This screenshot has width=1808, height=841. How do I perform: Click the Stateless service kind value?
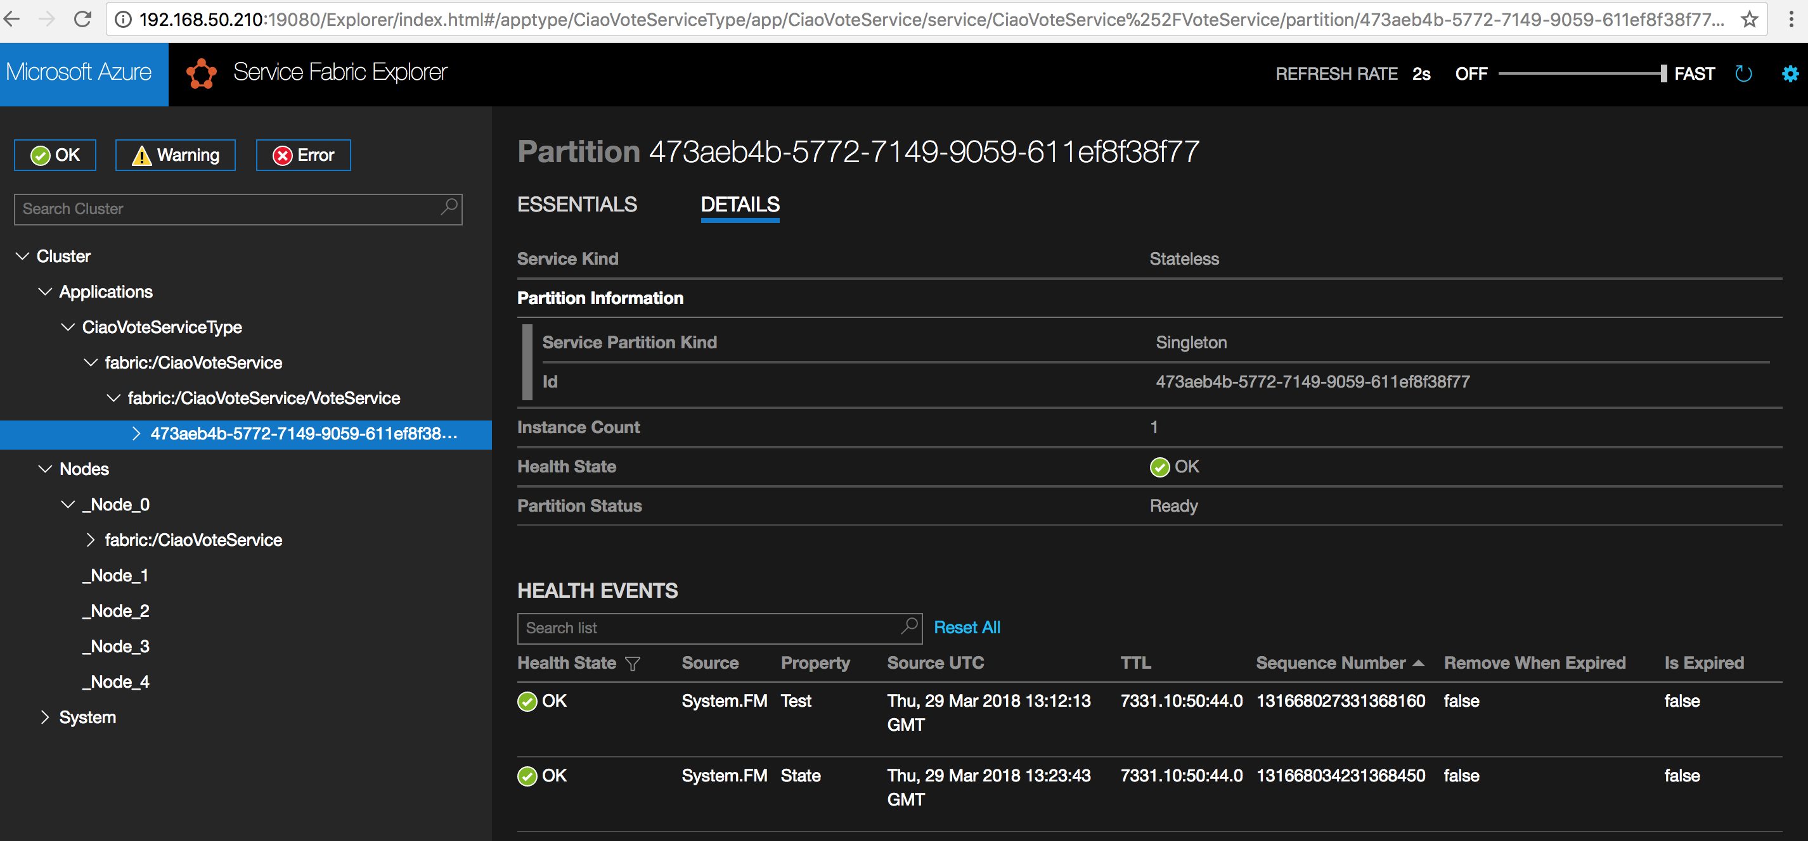point(1184,260)
